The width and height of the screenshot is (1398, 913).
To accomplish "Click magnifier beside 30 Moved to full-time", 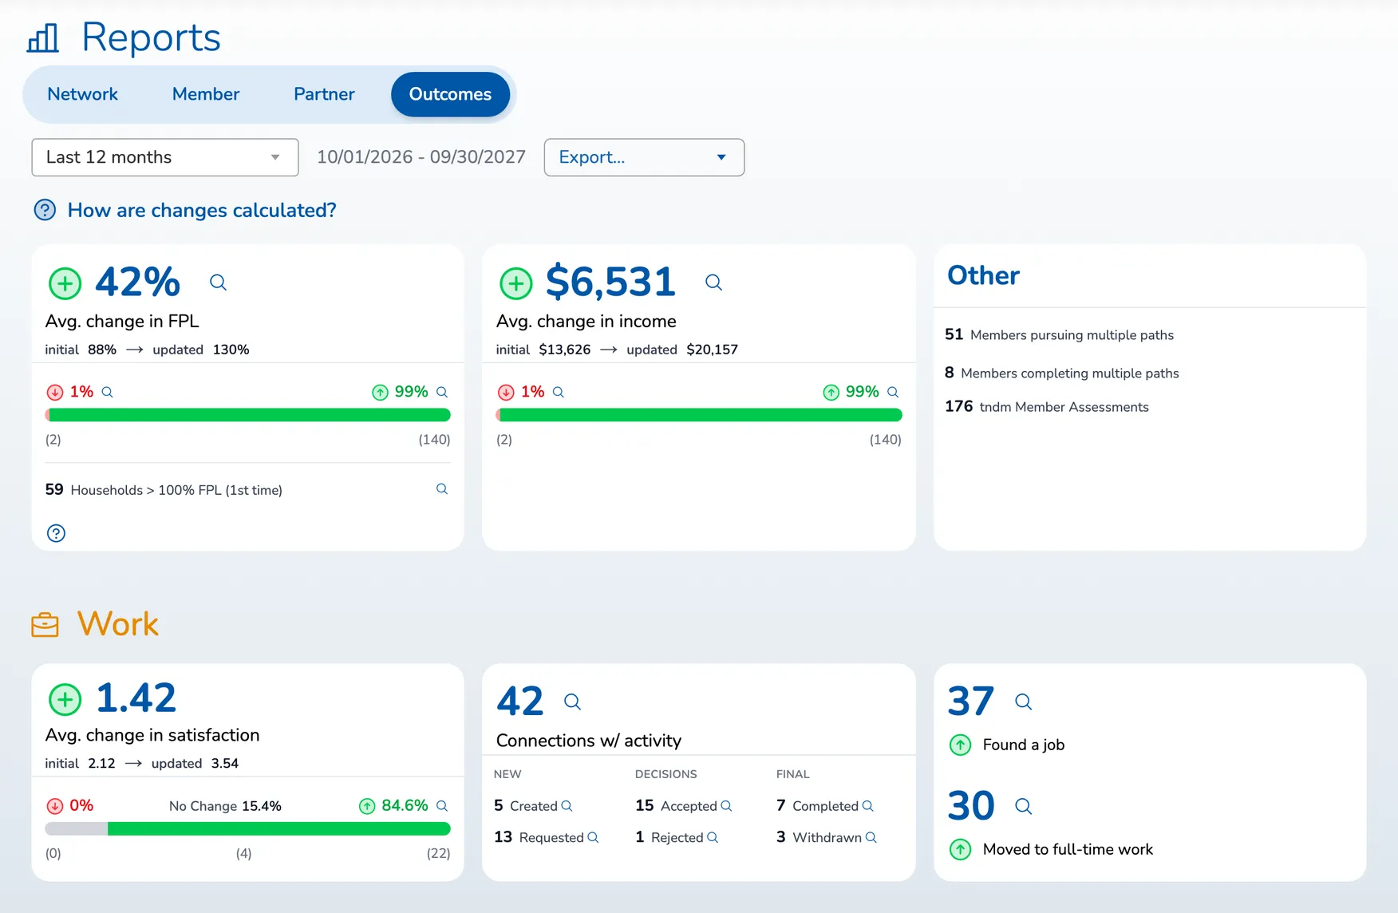I will coord(1023,806).
